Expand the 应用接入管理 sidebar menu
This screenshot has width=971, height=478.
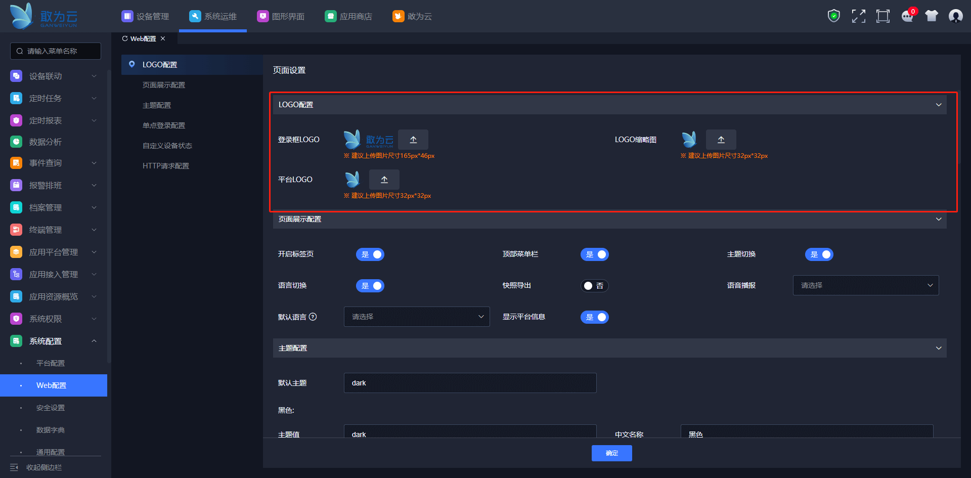pyautogui.click(x=54, y=274)
